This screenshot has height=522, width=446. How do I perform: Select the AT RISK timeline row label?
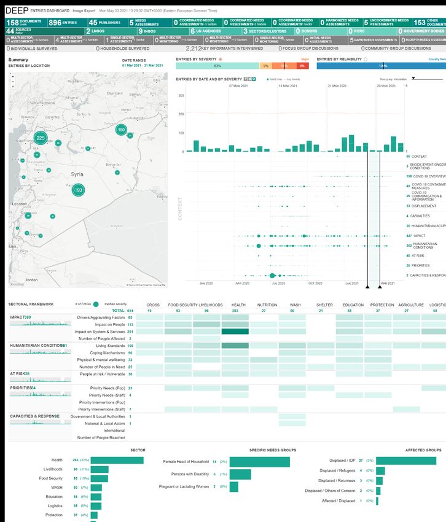(x=418, y=255)
